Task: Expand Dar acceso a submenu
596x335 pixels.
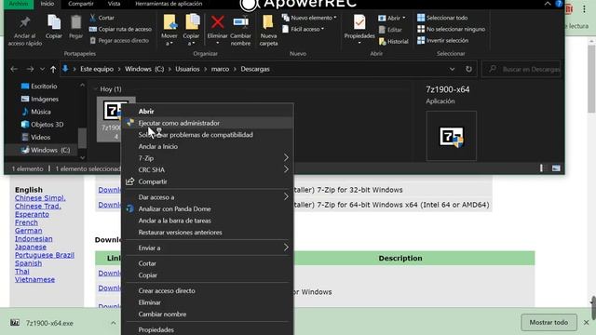Action: [286, 197]
